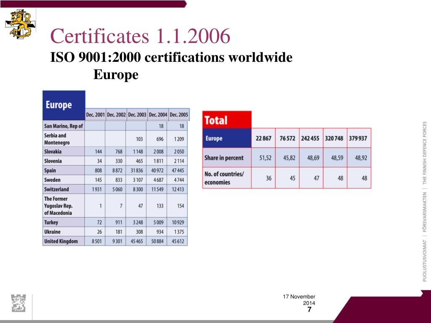This screenshot has width=431, height=323.
Task: Select Europe total value 379 937
Action: (x=358, y=138)
